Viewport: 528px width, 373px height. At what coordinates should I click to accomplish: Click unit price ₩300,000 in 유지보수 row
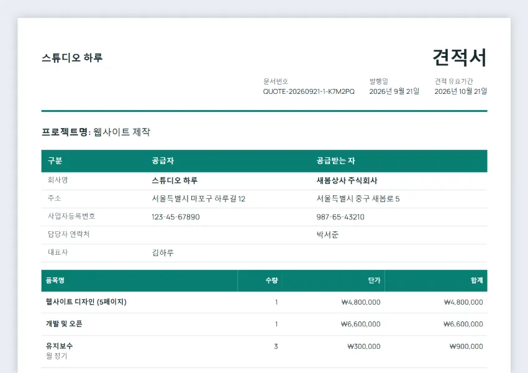coord(363,346)
